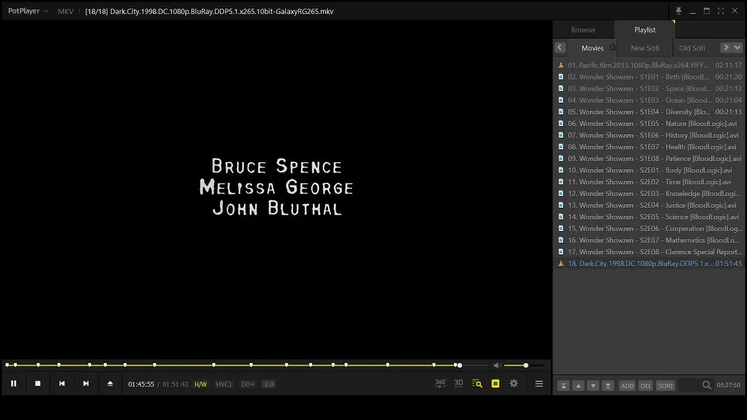The image size is (747, 420).
Task: Click the playlist search field
Action: 690,386
